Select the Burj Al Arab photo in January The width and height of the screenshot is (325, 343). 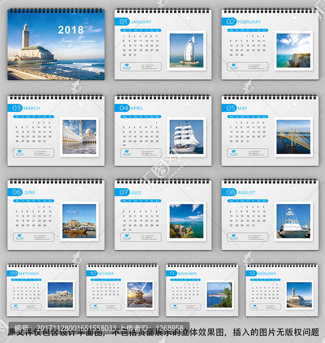(186, 50)
